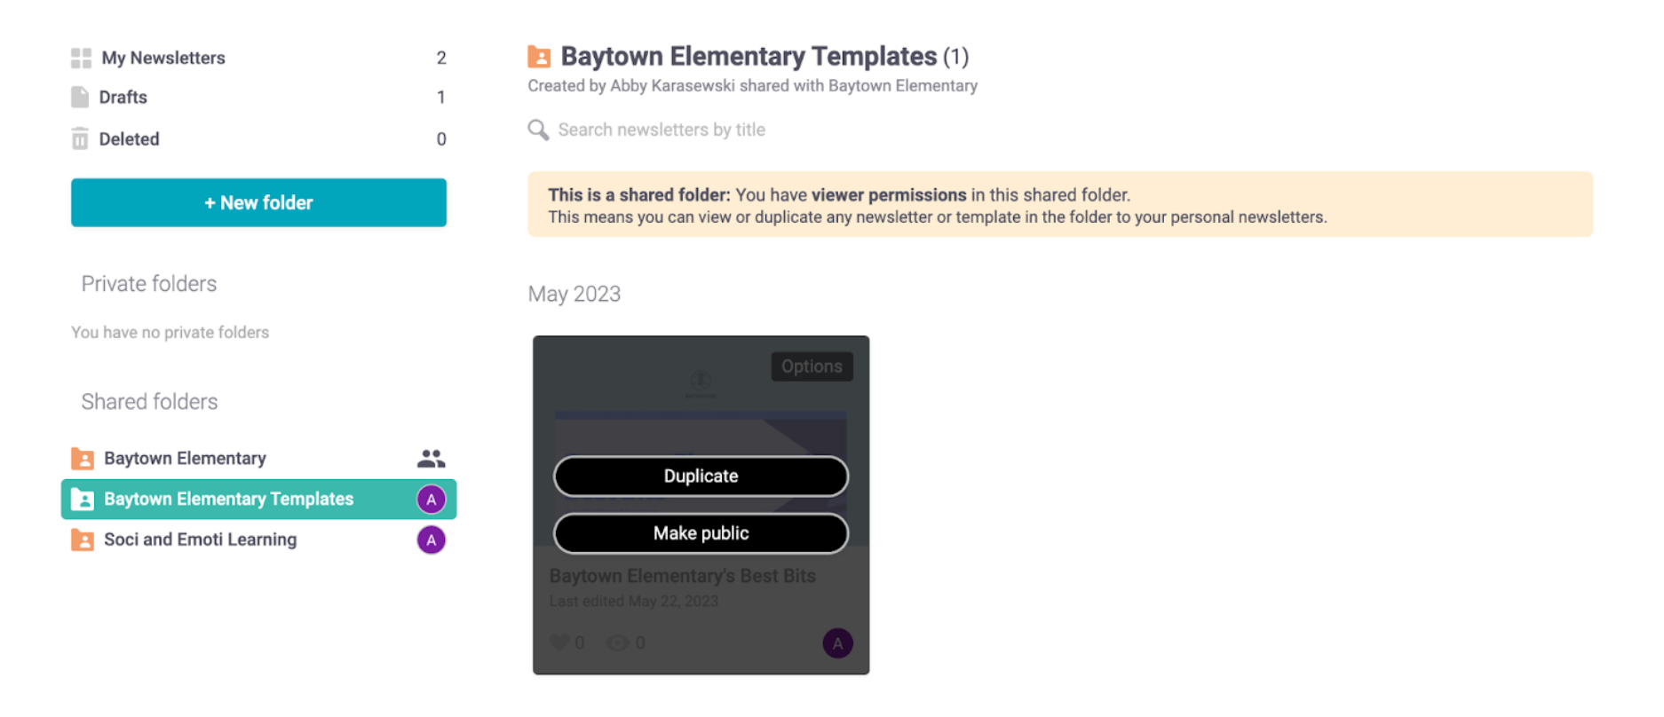Open the Soci and Emoti Learning folder

point(200,540)
